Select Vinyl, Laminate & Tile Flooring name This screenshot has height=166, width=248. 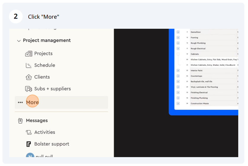[x=204, y=87]
